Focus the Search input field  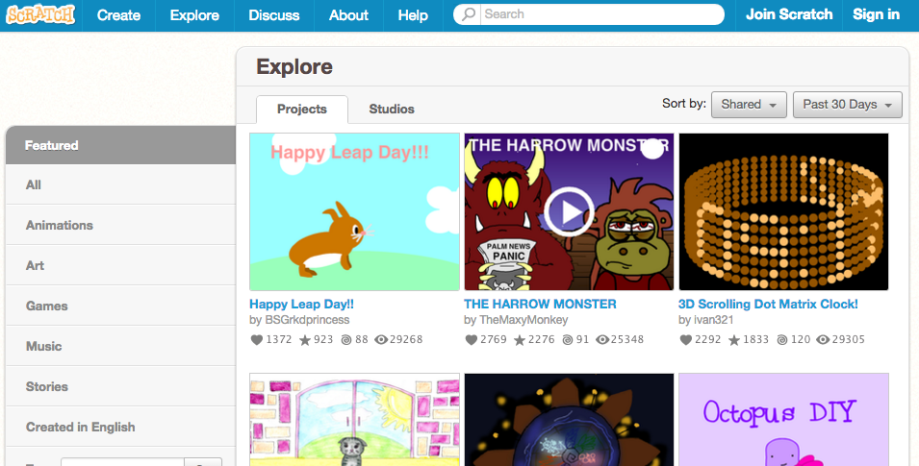600,14
